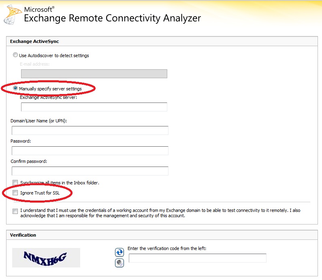
Task: Click the 'Password:' label
Action: point(21,141)
